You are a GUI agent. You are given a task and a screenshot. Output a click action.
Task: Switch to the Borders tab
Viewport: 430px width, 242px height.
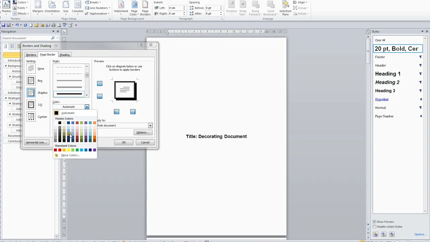[31, 55]
